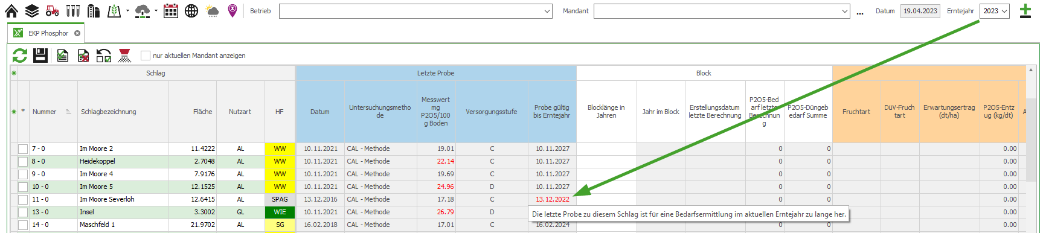Check the box for row 14 - 0
Image resolution: width=1043 pixels, height=233 pixels.
coord(23,225)
